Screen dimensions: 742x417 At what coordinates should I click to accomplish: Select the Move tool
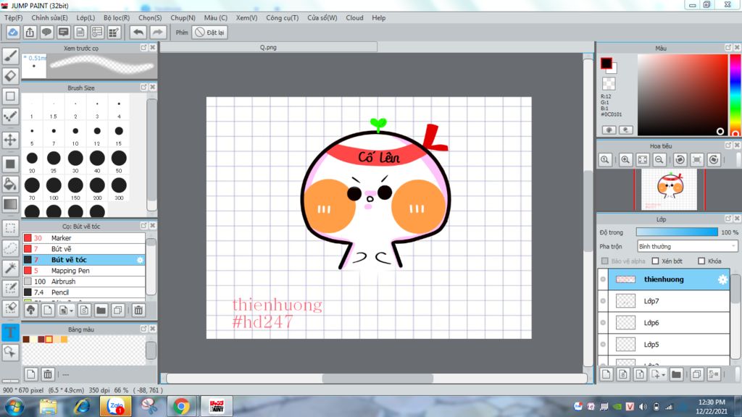tap(10, 140)
